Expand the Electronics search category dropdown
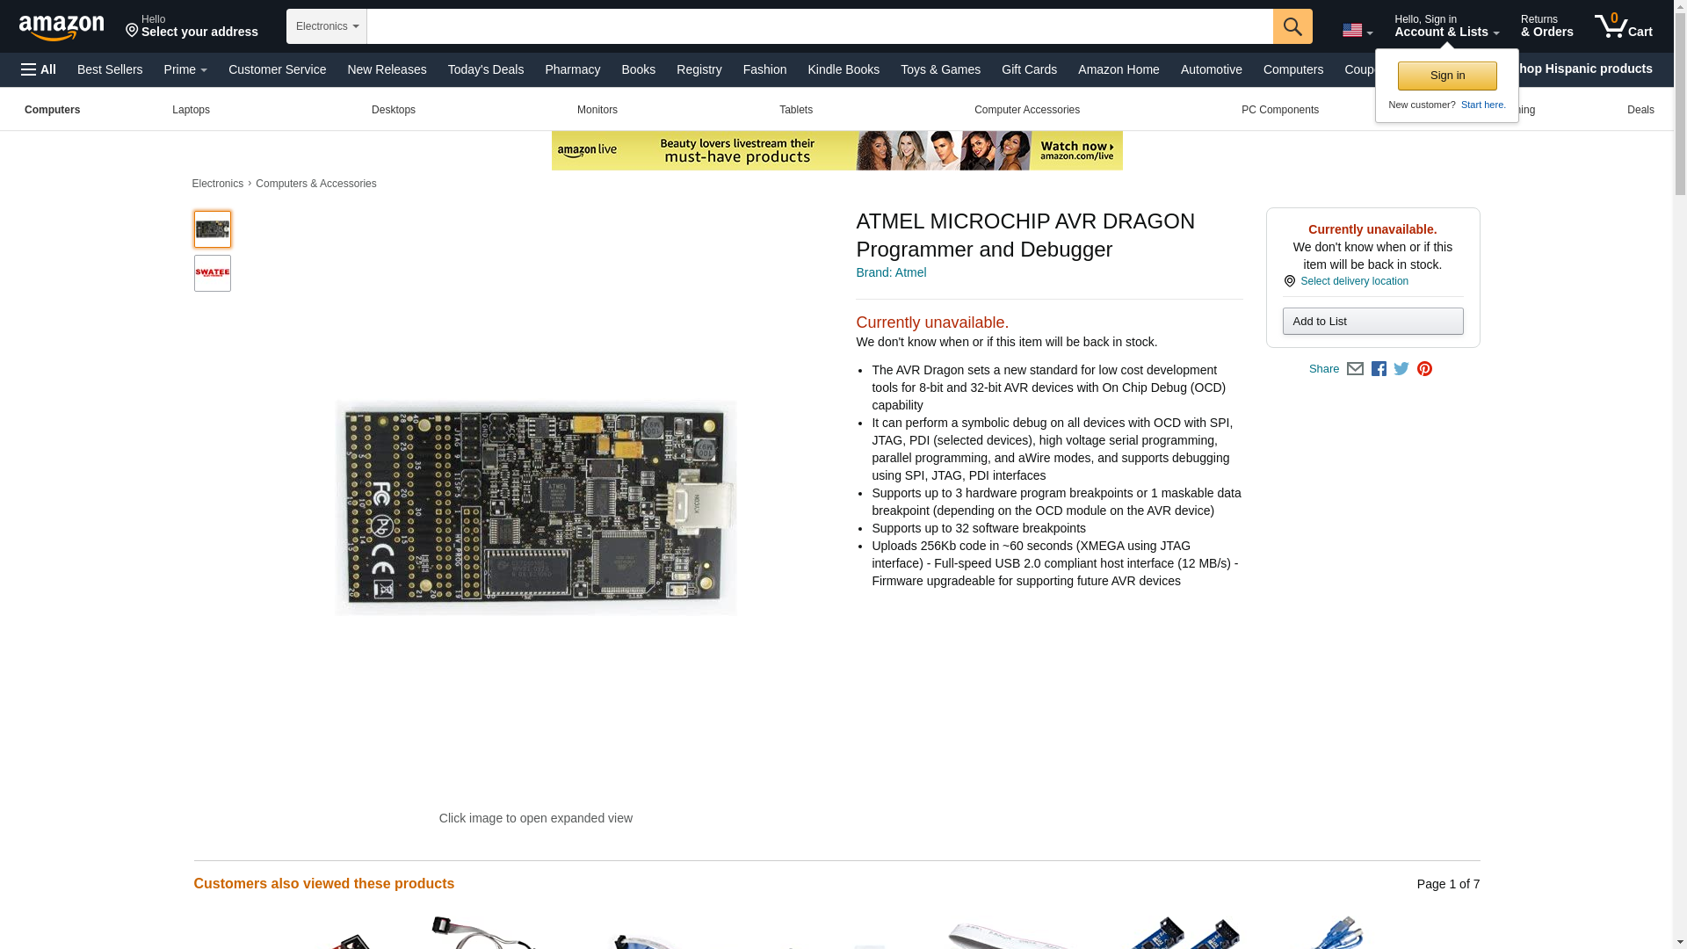The height and width of the screenshot is (949, 1687). click(x=326, y=26)
